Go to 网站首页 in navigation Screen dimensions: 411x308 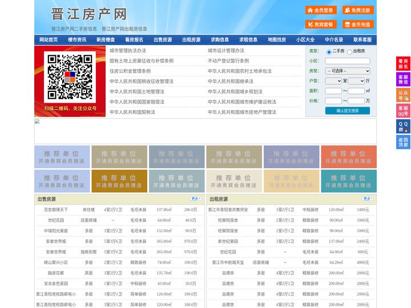pos(49,40)
